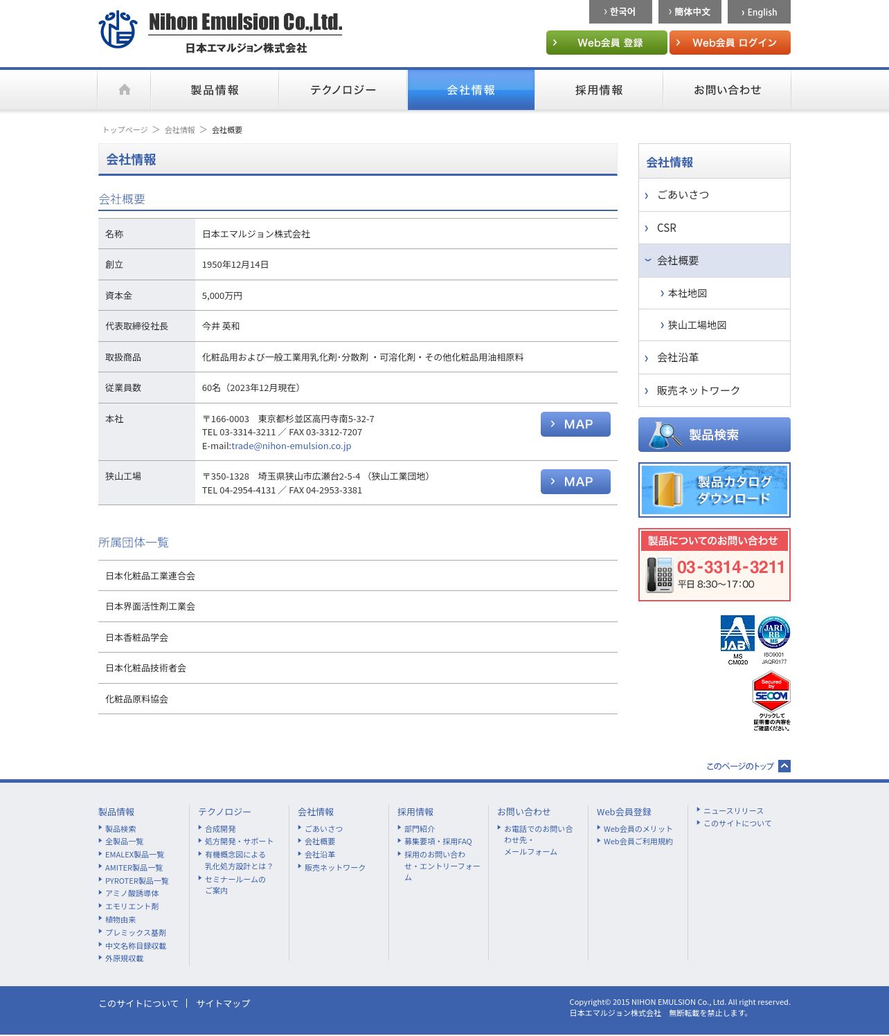Screen dimensions: 889x1036
Task: Click footer link EMALEX製品一覧
Action: [x=135, y=855]
